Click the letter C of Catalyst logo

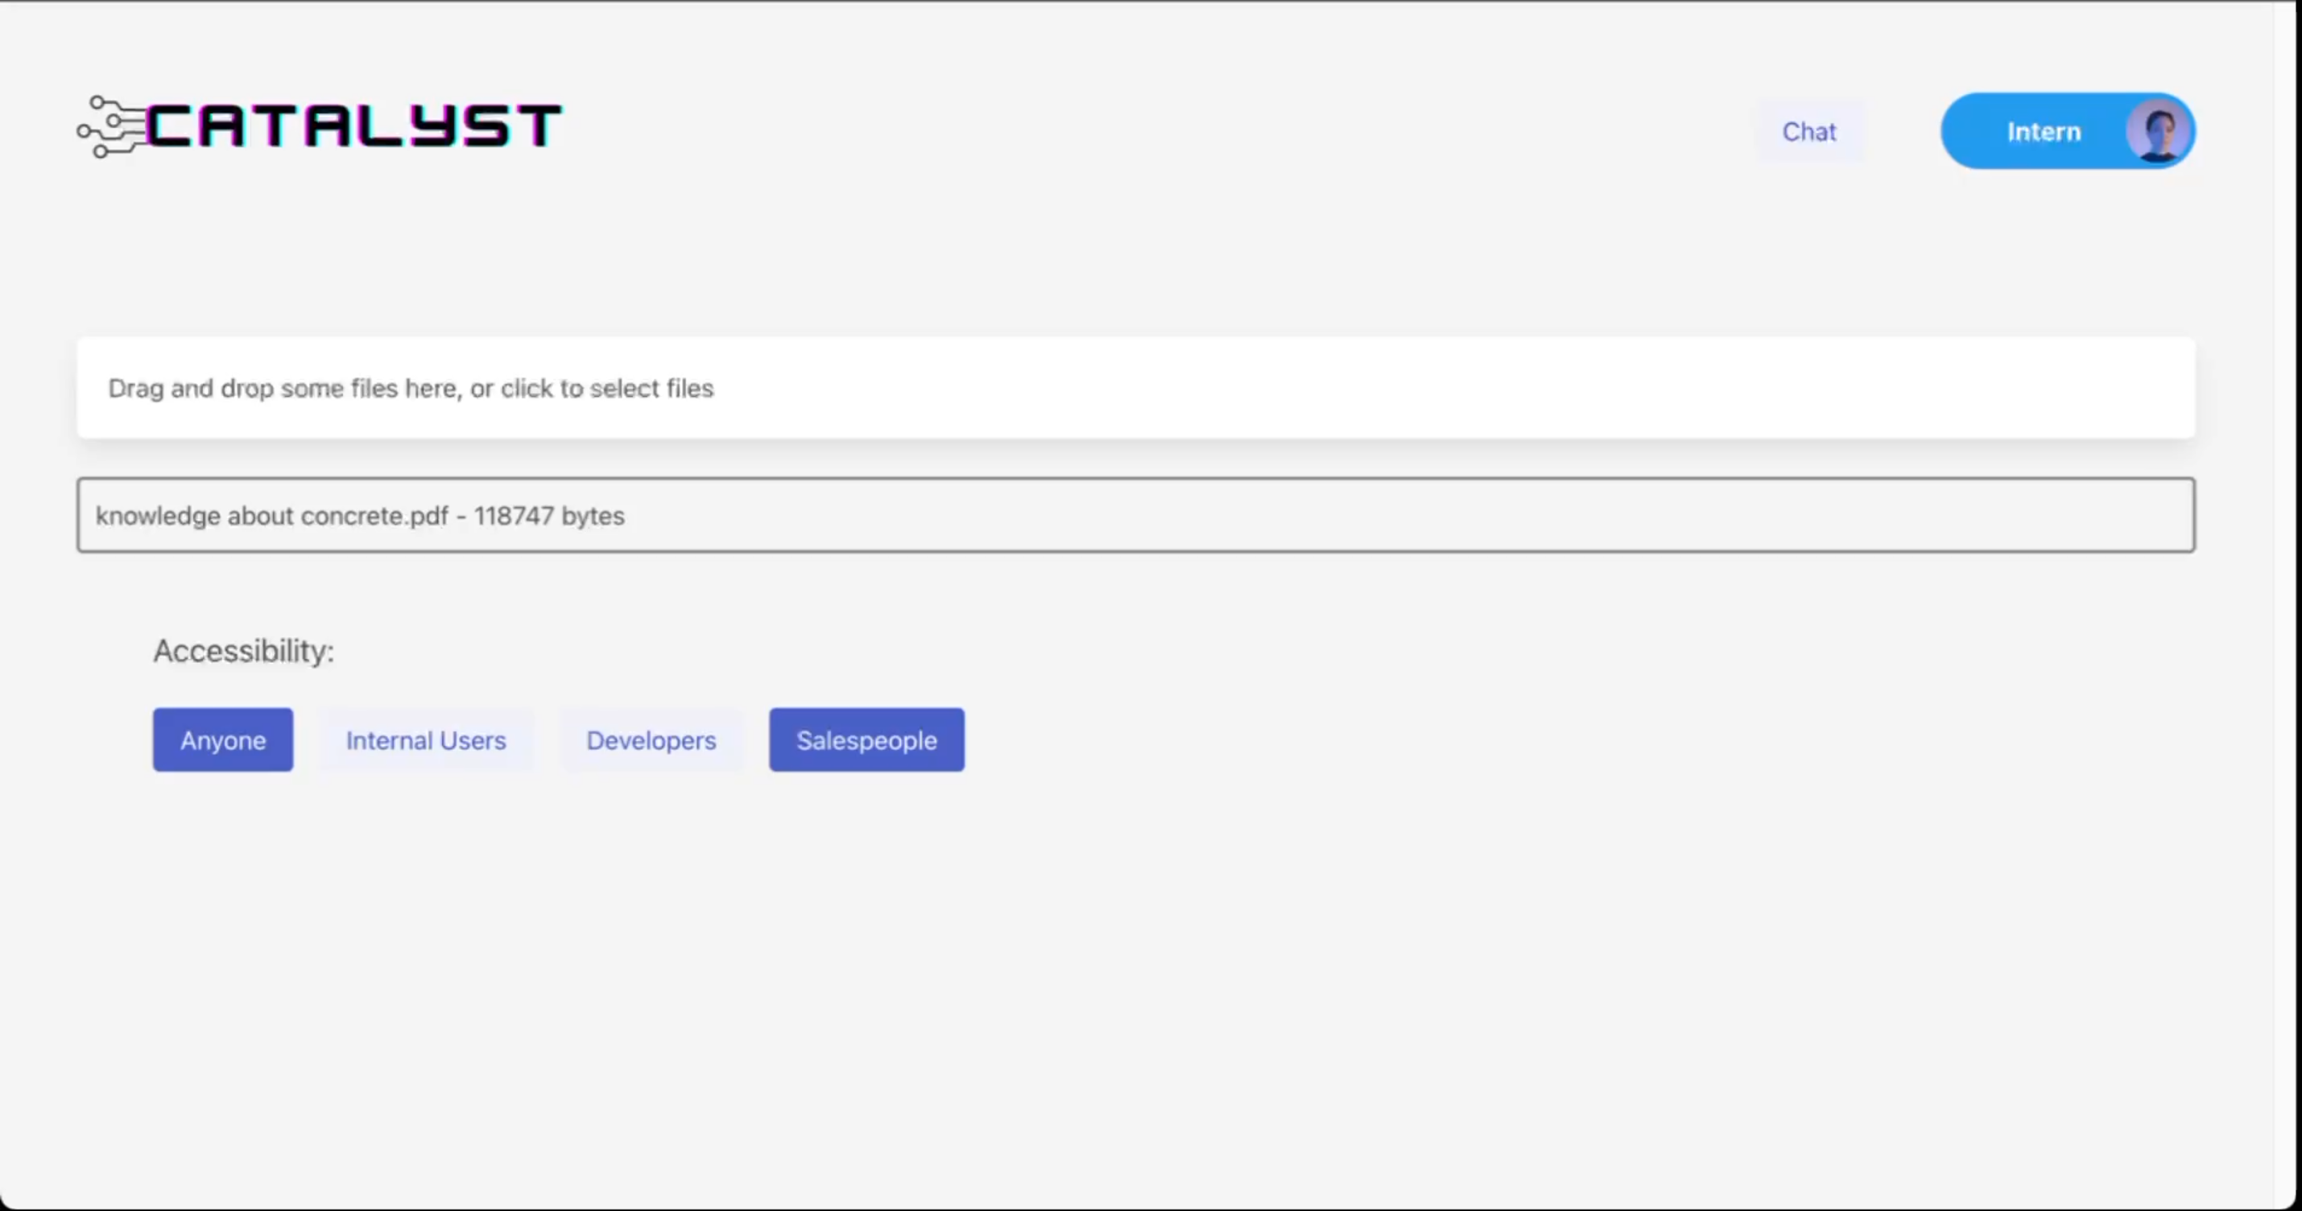pyautogui.click(x=167, y=126)
